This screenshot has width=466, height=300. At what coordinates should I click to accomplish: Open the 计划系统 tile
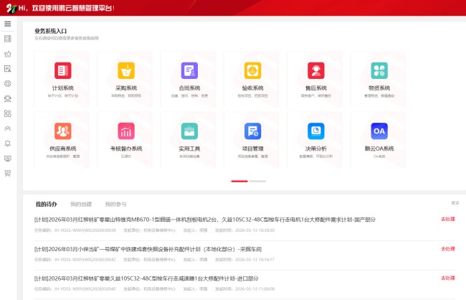click(x=62, y=79)
